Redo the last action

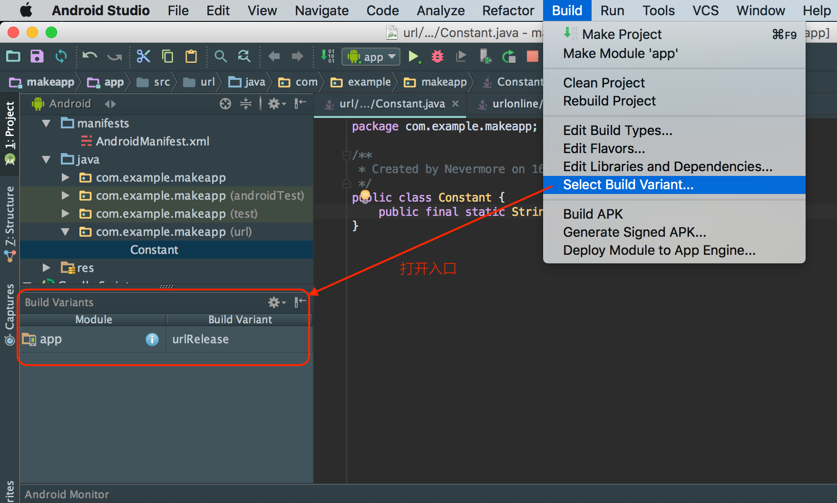[115, 57]
